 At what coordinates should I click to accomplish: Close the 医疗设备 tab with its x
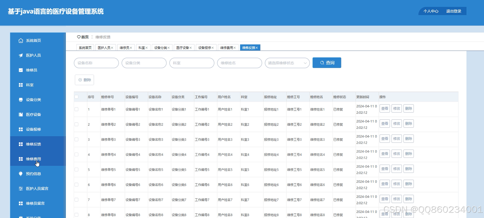[x=190, y=48]
